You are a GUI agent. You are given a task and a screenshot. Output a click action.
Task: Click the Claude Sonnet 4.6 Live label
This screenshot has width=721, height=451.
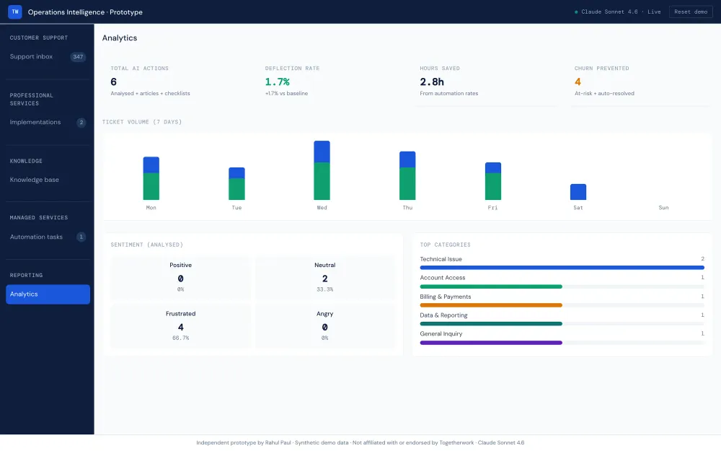(621, 12)
